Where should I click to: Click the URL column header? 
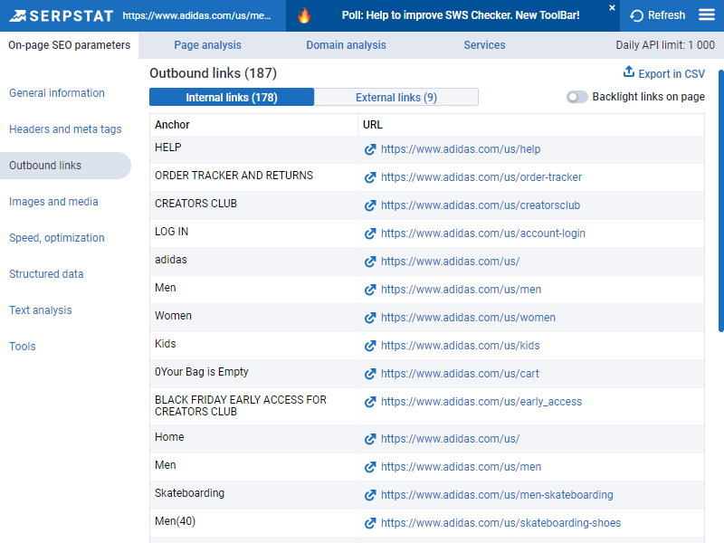tap(372, 125)
